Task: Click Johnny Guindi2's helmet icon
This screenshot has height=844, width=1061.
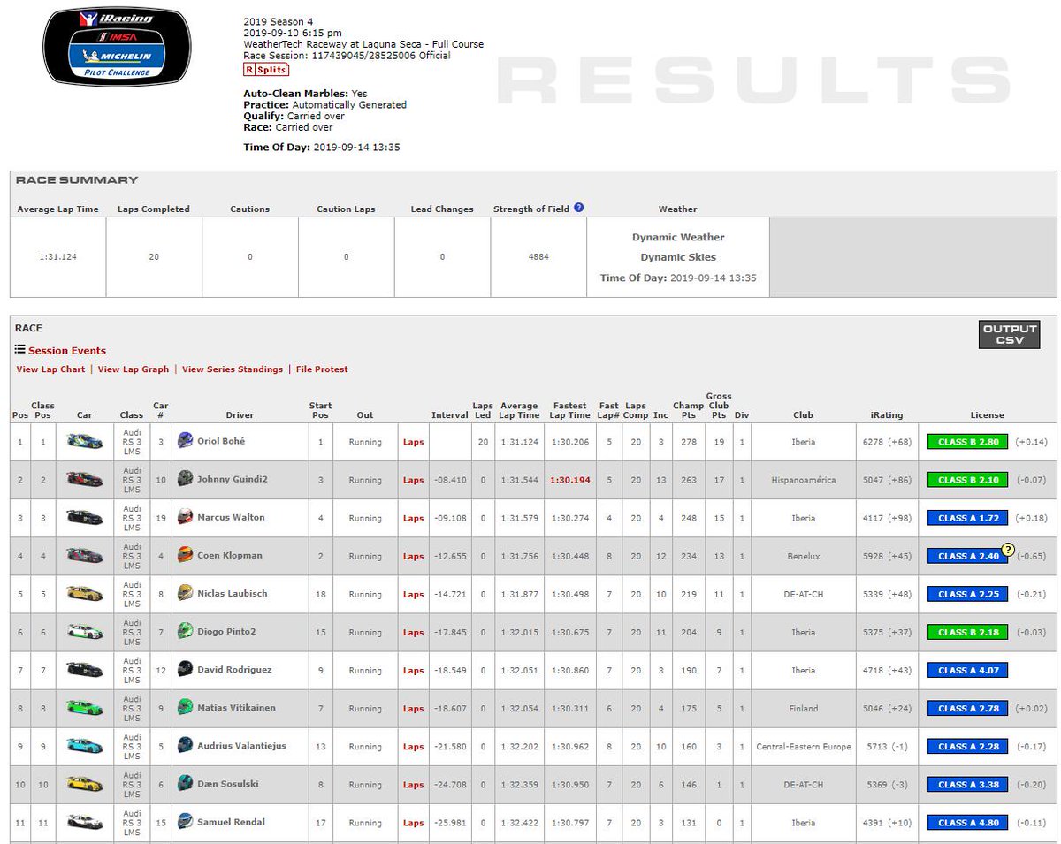Action: [185, 478]
